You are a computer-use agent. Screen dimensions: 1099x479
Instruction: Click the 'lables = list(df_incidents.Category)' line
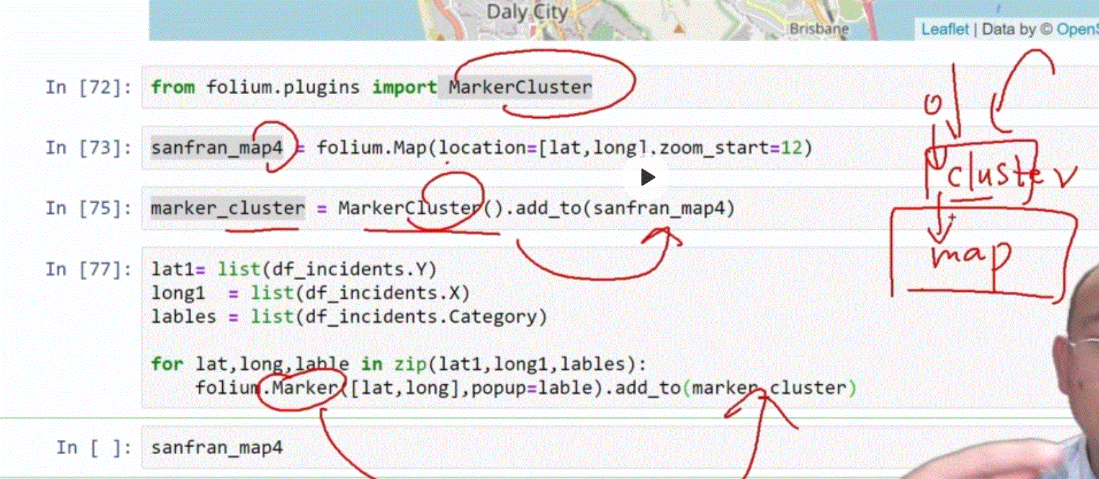tap(349, 317)
